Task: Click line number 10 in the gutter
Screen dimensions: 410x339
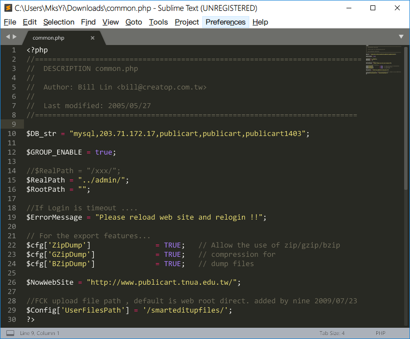Action: pyautogui.click(x=12, y=134)
